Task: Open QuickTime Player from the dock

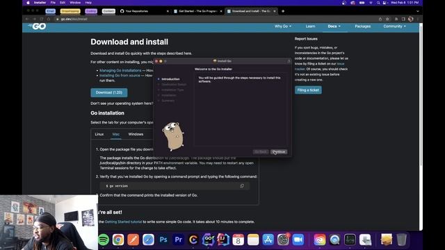Action: click(x=335, y=240)
